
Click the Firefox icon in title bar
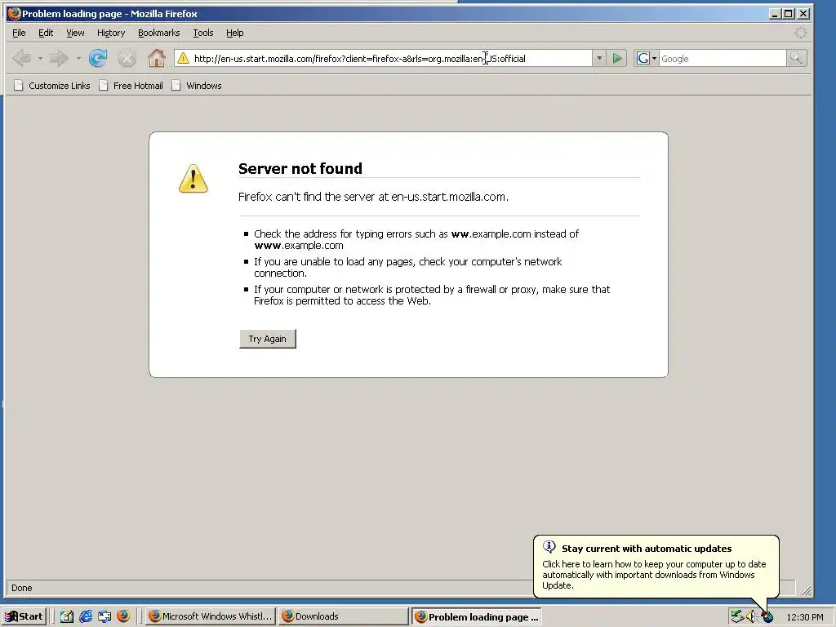point(15,13)
